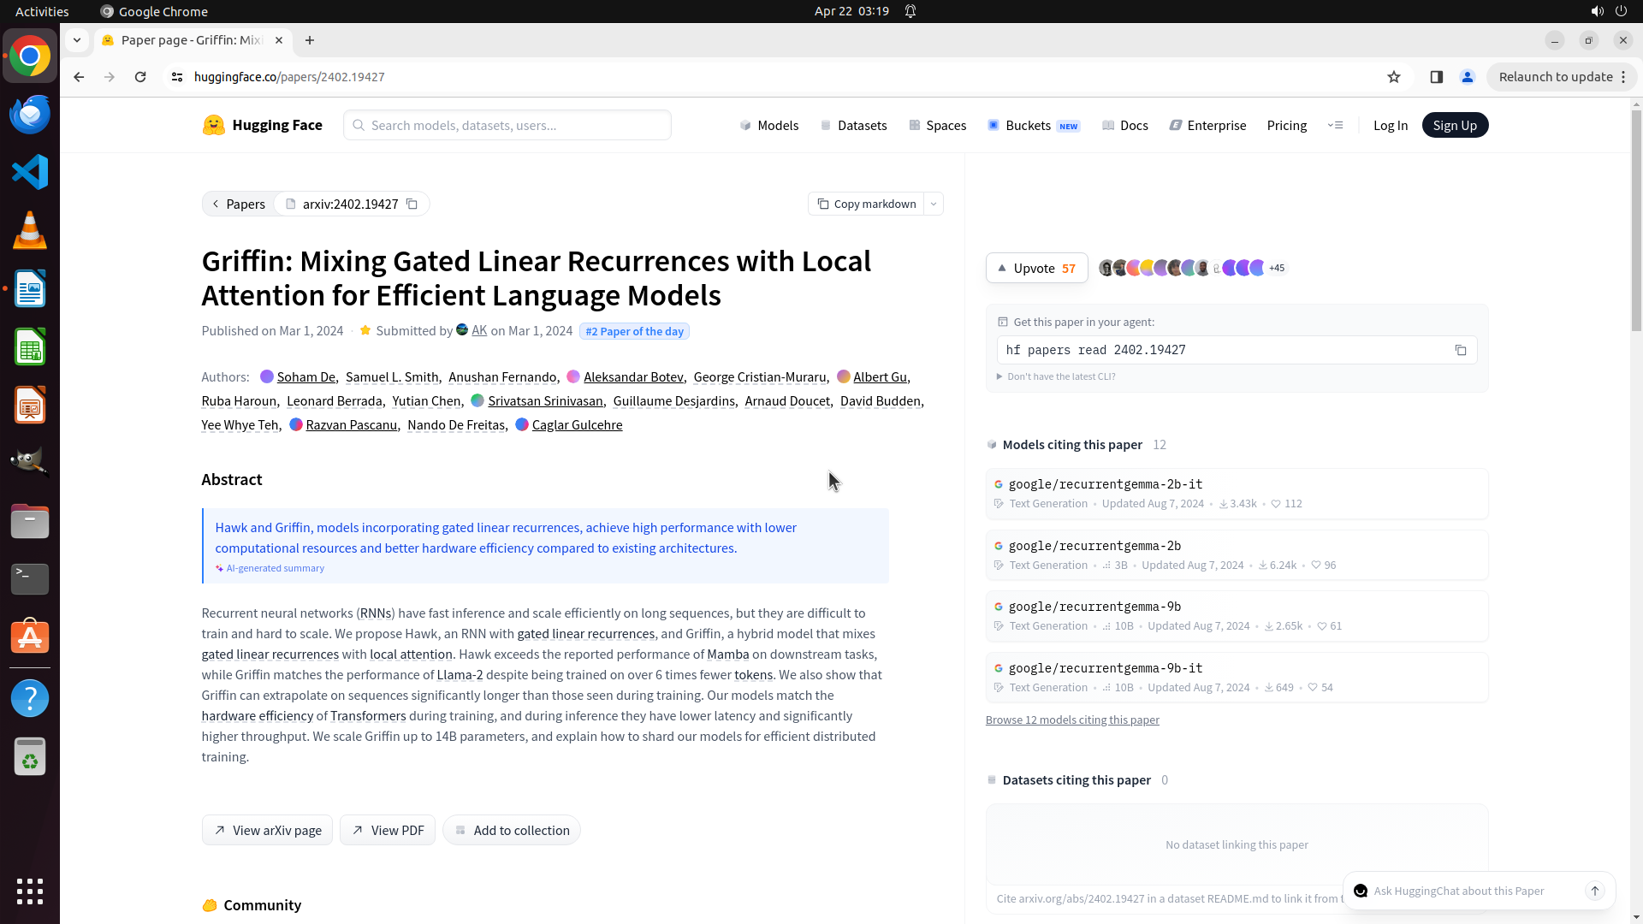Viewport: 1643px width, 924px height.
Task: Open Chrome side panel icon
Action: pos(1437,77)
